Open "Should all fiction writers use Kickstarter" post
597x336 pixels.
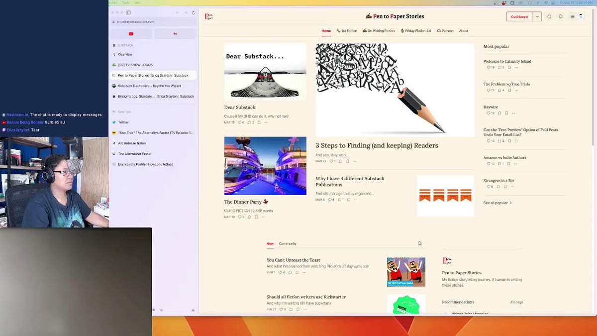306,297
